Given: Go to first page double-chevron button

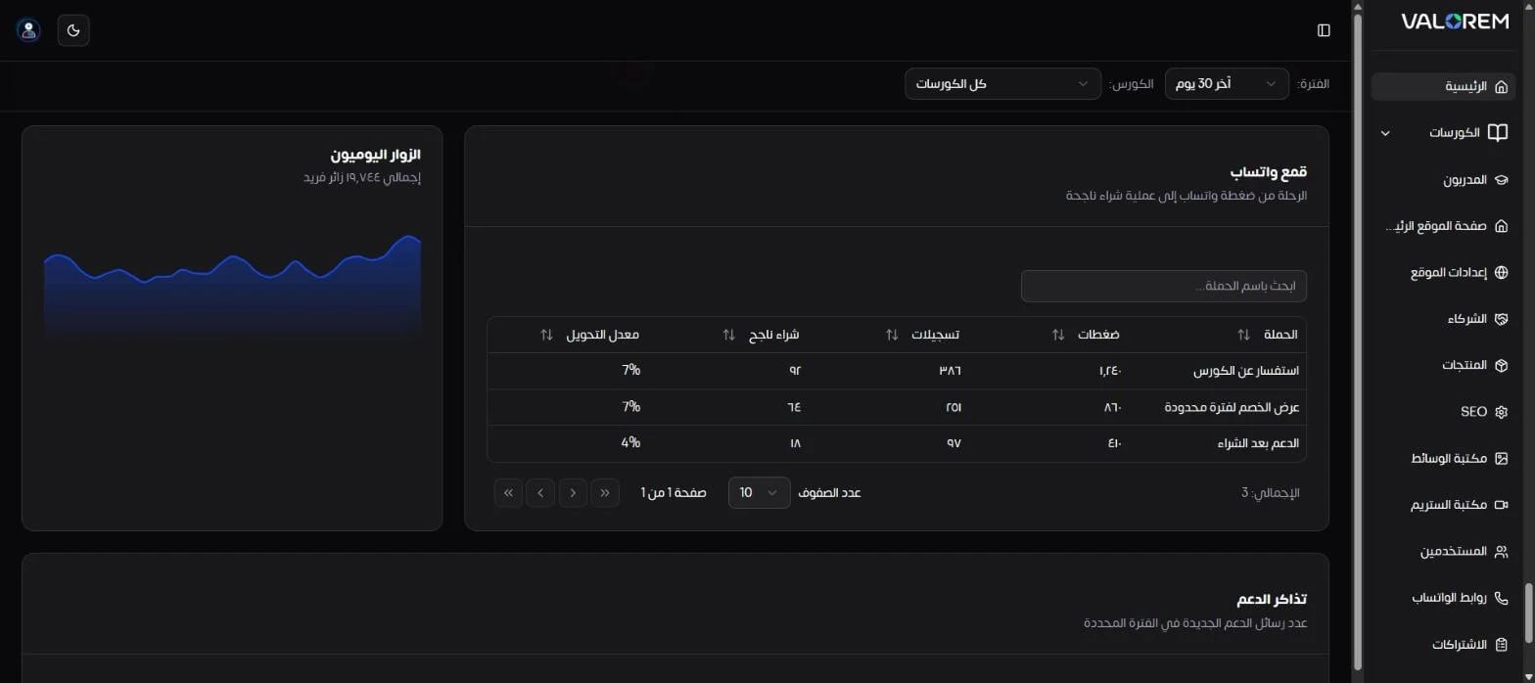Looking at the screenshot, I should [605, 492].
